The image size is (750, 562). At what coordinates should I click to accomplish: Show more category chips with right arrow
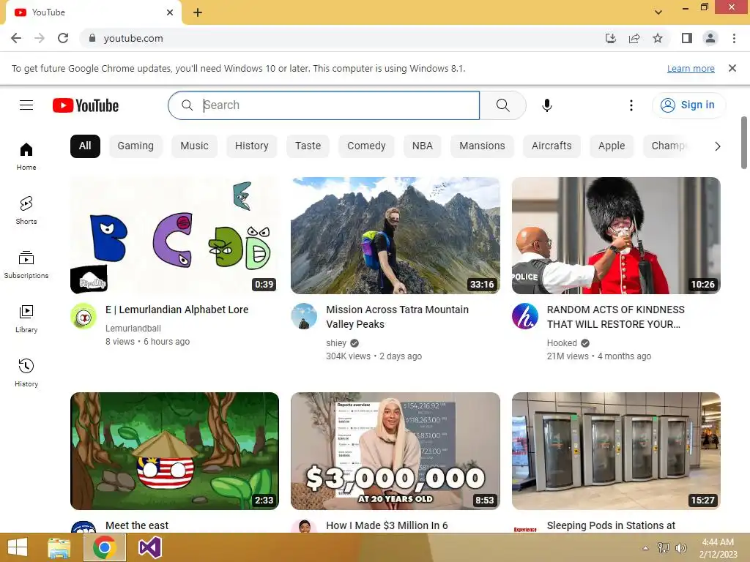[x=718, y=146]
